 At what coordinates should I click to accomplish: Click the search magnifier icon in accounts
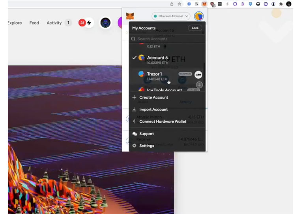(x=133, y=39)
